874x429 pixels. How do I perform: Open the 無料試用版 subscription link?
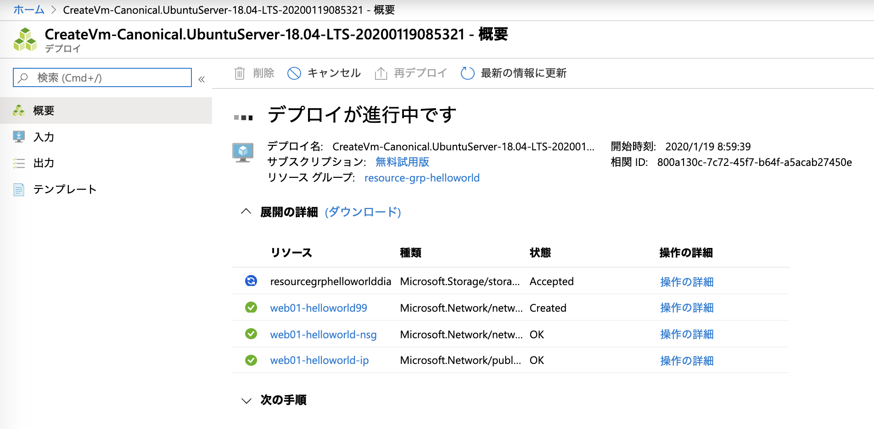[402, 162]
